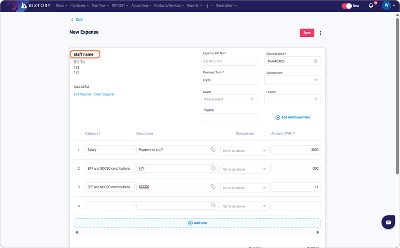This screenshot has width=400, height=248.
Task: Click the tag icon in Payment to staff row
Action: 213,149
